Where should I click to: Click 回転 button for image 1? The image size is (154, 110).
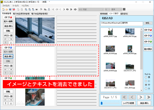[x=8, y=31]
